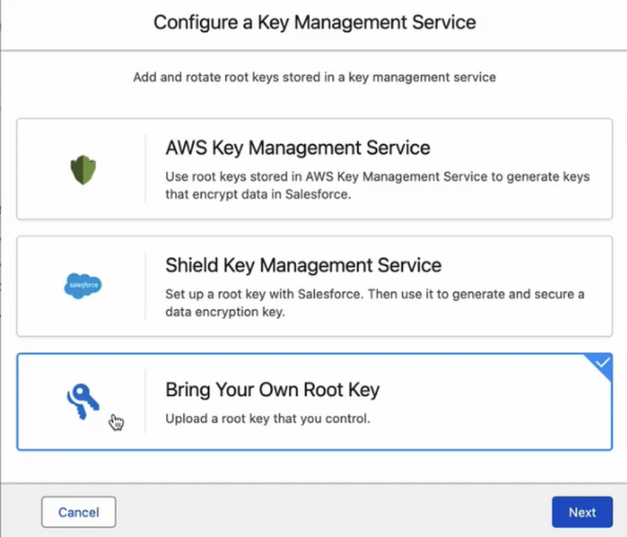
Task: Click the green AWS shield icon
Action: 83,169
